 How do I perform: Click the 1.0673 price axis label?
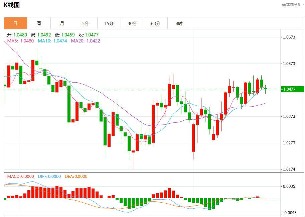[289, 37]
